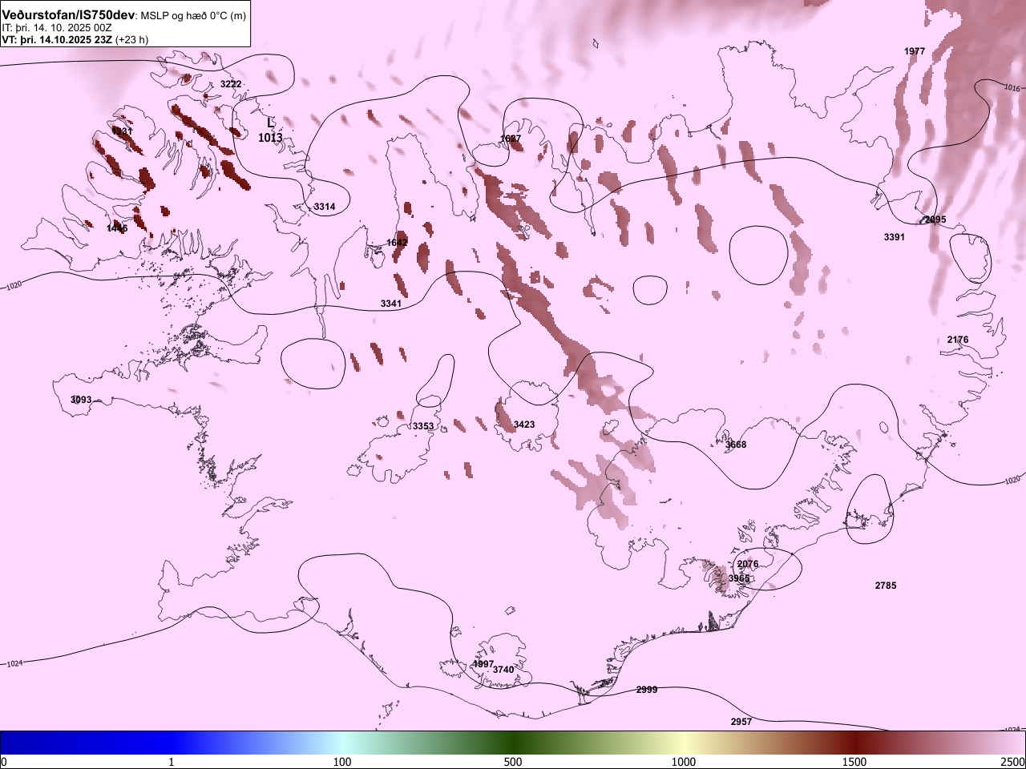1026x769 pixels.
Task: Click the 3668 height label
Action: (736, 445)
